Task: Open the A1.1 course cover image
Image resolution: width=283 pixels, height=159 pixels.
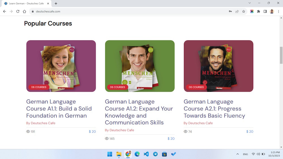Action: coord(61,66)
